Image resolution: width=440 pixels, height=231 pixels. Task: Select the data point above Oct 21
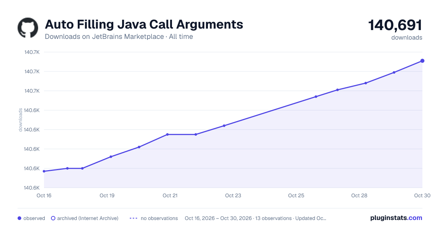tap(167, 135)
